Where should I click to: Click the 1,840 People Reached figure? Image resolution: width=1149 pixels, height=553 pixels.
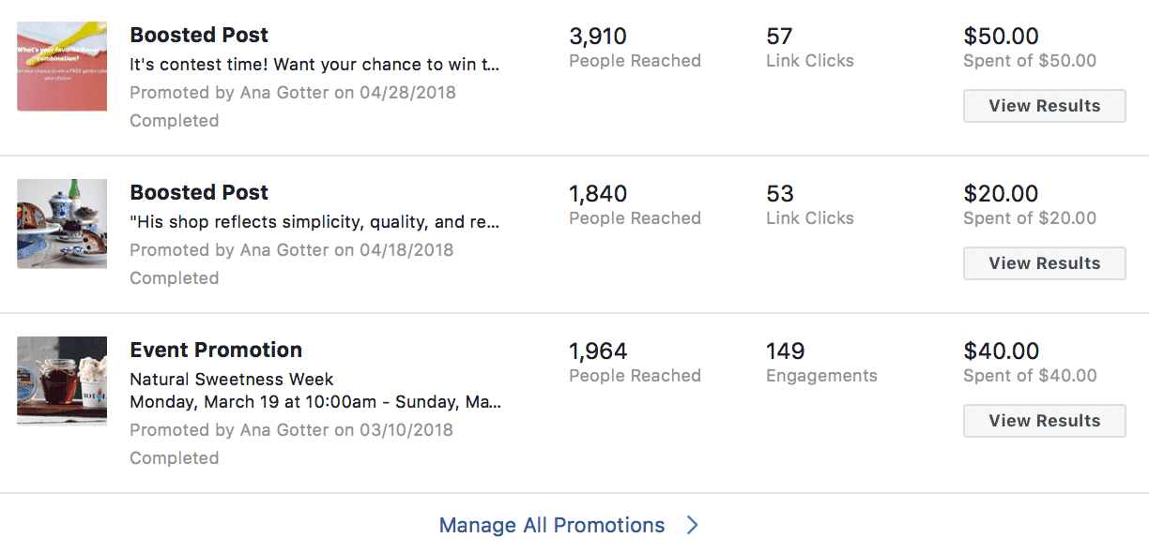598,194
